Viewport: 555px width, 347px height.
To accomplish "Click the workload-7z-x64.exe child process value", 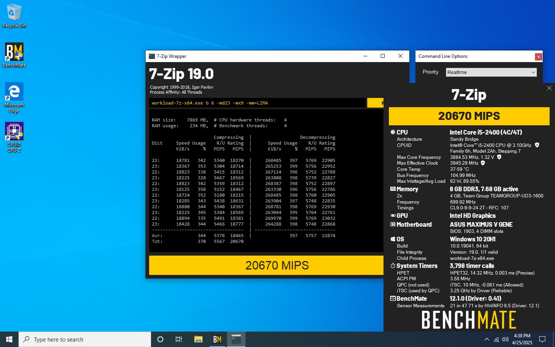I will (472, 258).
